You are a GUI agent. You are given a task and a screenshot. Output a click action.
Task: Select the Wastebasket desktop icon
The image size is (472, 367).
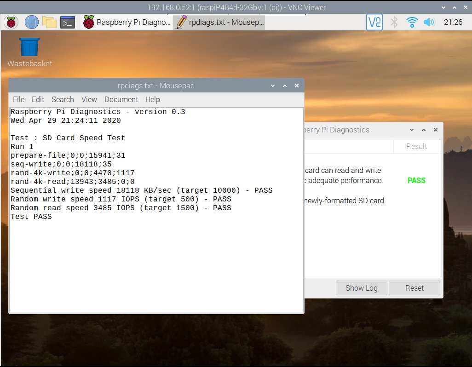(29, 52)
